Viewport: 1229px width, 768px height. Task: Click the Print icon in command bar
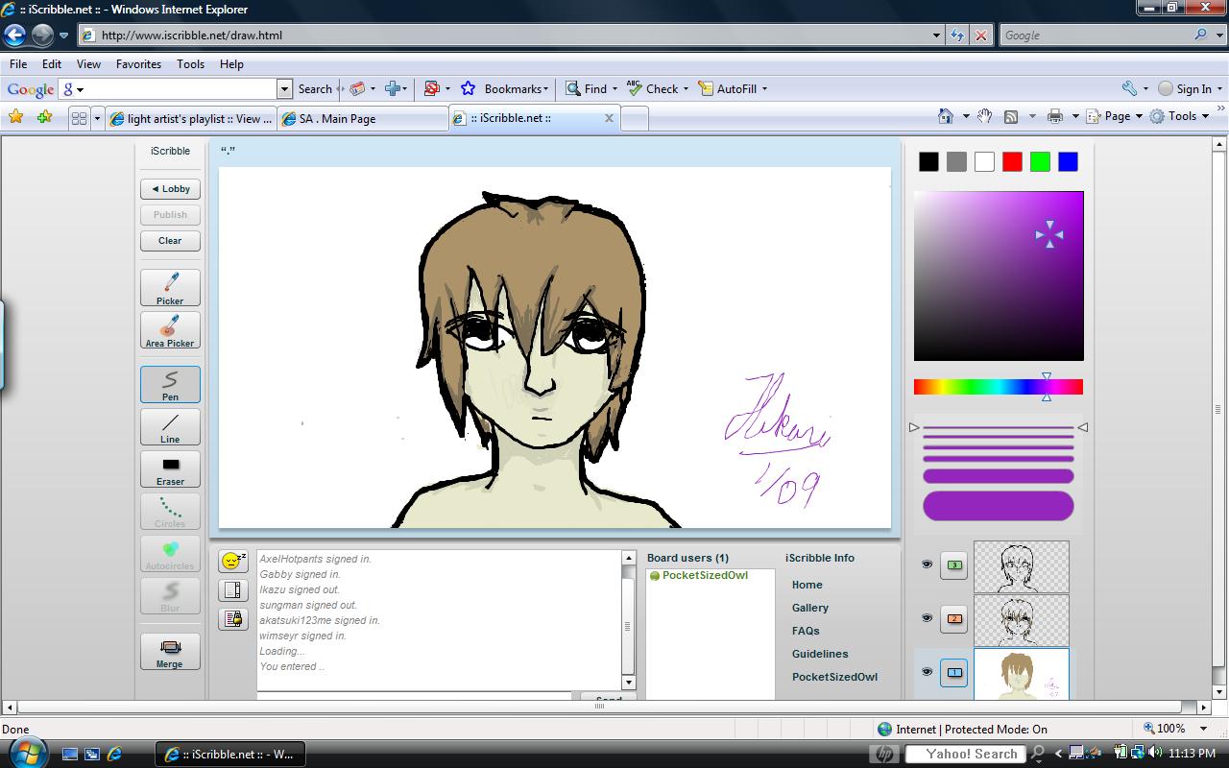pos(1055,116)
